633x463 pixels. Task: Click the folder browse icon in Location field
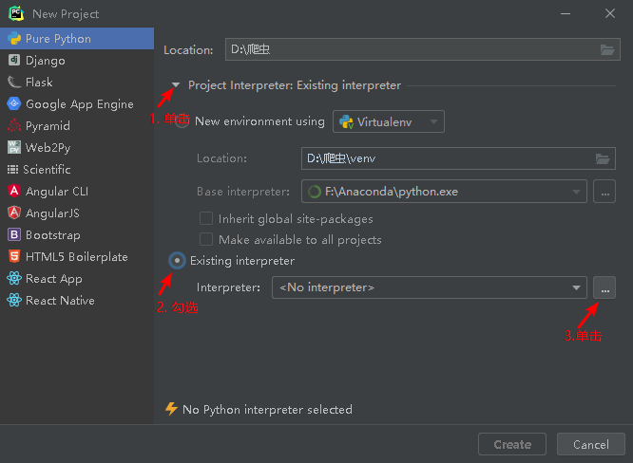607,49
